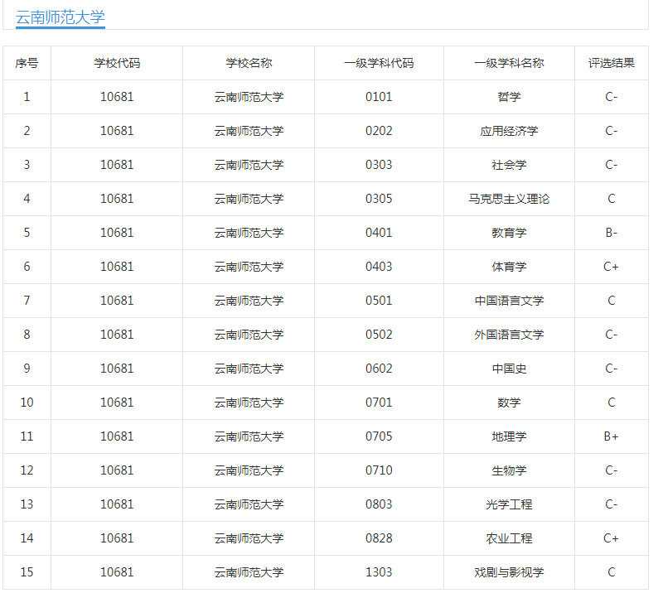The image size is (658, 593).
Task: Select the 中国史 subject cell
Action: (509, 369)
